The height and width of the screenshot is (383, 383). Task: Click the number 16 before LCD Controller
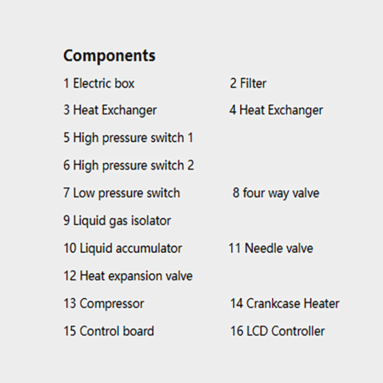tap(237, 331)
